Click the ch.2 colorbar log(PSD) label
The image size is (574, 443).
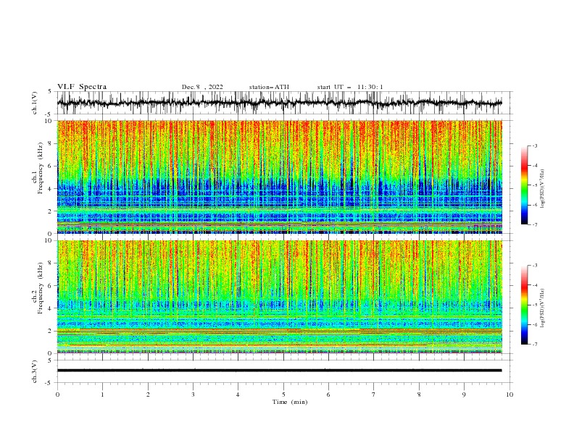[542, 308]
